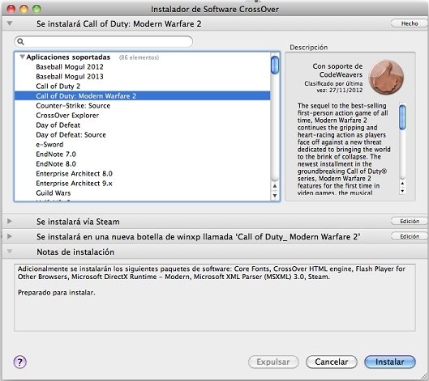
Task: Select Call of Duty 2 in list
Action: 58,87
